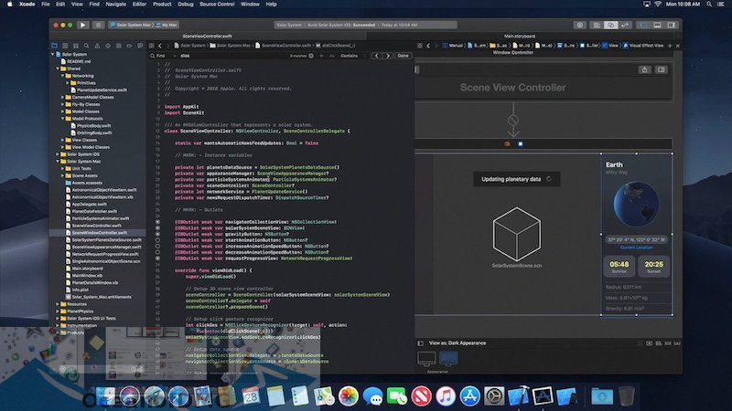Click storyboard share icon in Window Controller
732x411 pixels.
click(645, 69)
